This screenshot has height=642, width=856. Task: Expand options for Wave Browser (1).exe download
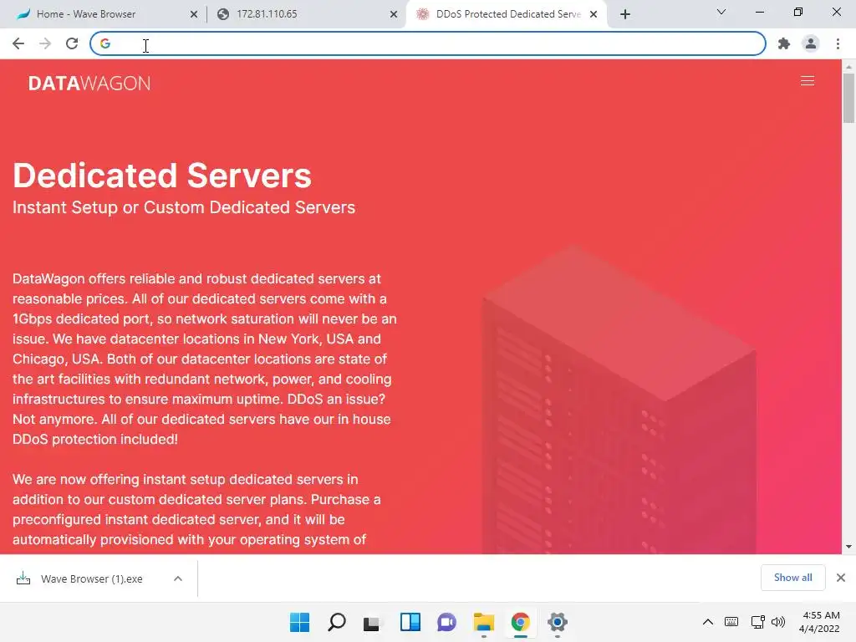[178, 578]
